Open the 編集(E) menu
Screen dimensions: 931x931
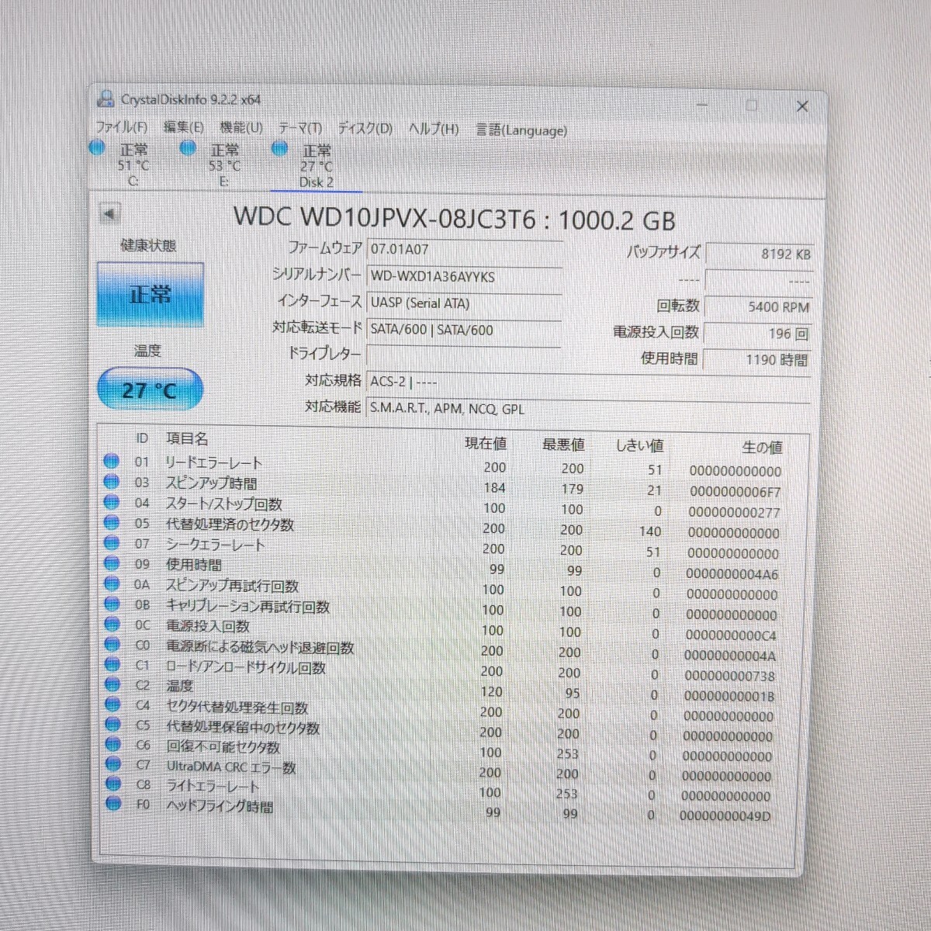click(x=183, y=127)
